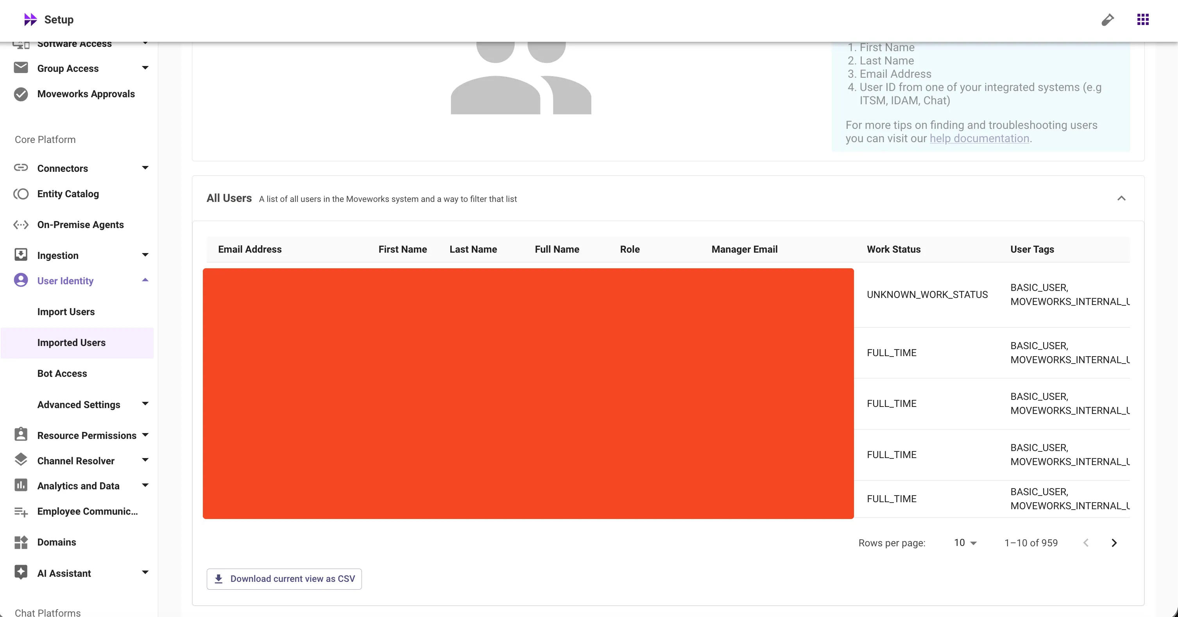The image size is (1178, 617).
Task: Click the Connectors link icon
Action: (x=21, y=168)
